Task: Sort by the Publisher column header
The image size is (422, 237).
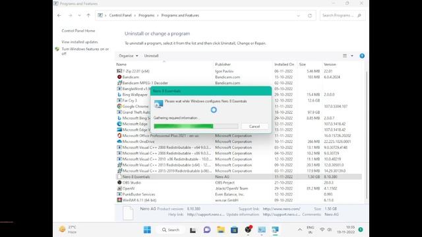Action: pyautogui.click(x=223, y=65)
